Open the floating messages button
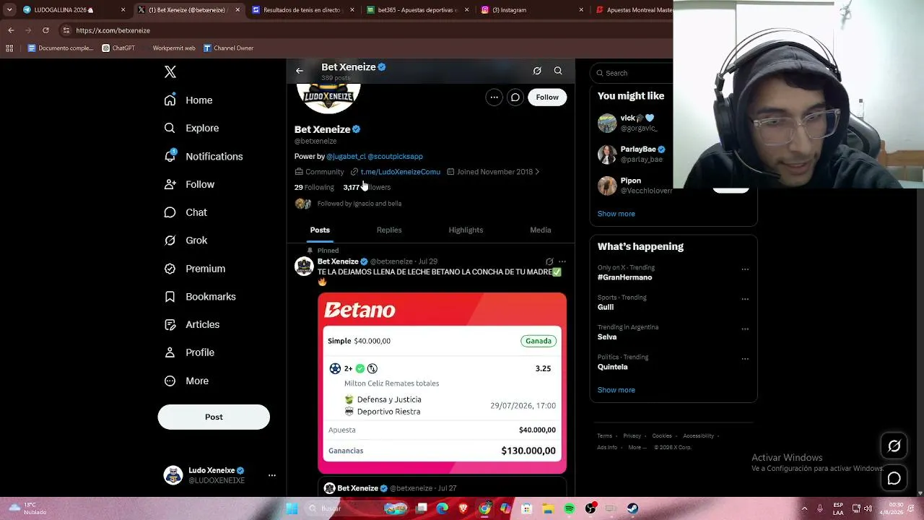This screenshot has height=520, width=924. click(894, 478)
